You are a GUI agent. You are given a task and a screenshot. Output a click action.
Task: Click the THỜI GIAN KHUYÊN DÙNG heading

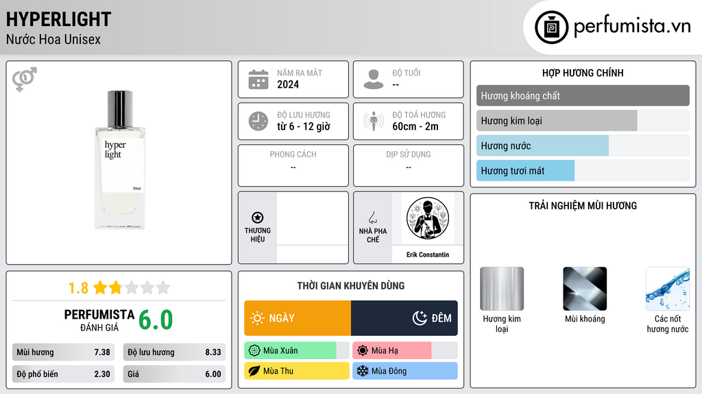point(350,286)
